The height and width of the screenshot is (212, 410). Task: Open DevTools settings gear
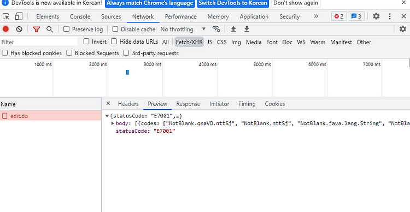(376, 16)
